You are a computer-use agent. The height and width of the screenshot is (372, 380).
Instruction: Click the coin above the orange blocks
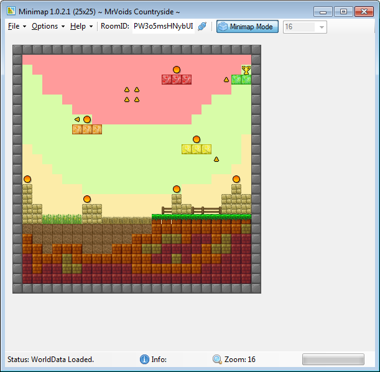[x=87, y=119]
